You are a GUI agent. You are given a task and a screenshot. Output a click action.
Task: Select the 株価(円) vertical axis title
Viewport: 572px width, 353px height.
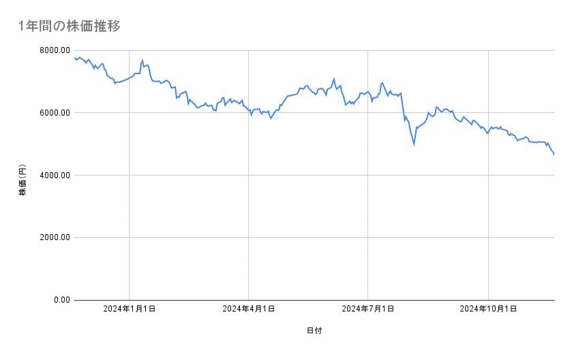(22, 180)
